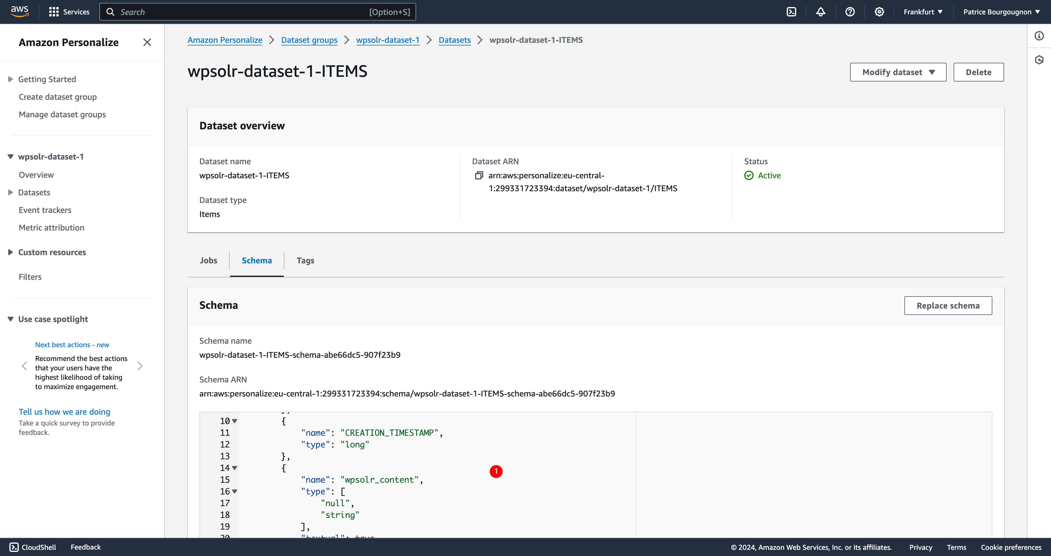The width and height of the screenshot is (1051, 556).
Task: Follow the Dataset groups breadcrumb link
Action: pos(309,40)
